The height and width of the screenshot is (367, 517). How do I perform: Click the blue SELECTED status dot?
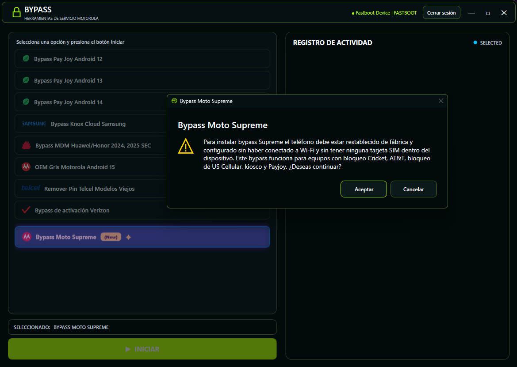(x=475, y=42)
